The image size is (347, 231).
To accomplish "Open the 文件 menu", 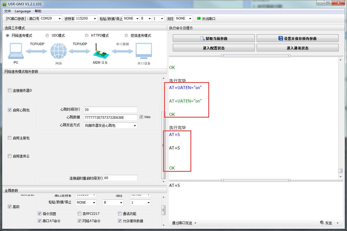I will pos(8,11).
